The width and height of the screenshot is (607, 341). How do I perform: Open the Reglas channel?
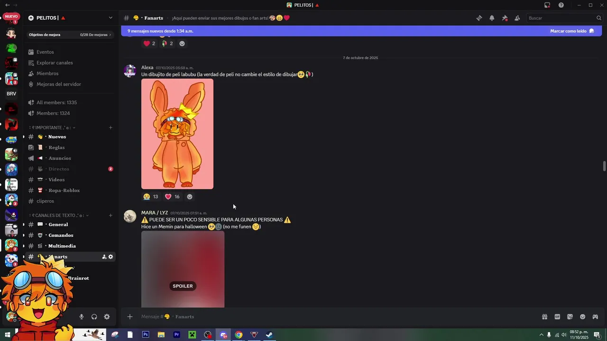tap(70, 147)
